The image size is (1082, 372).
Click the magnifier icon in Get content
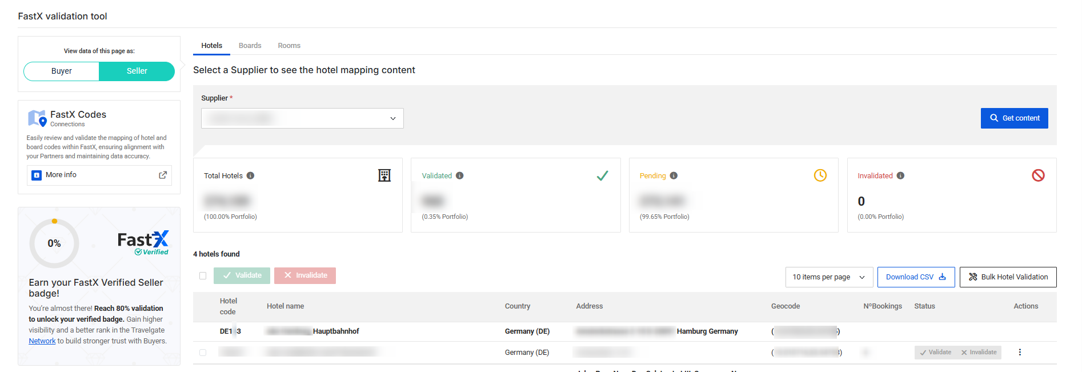tap(994, 118)
